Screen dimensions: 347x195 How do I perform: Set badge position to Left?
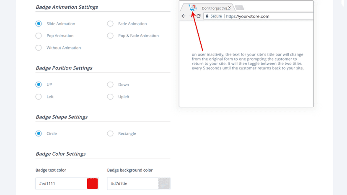(x=39, y=97)
